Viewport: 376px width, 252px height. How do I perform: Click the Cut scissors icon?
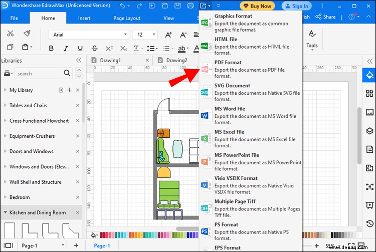point(10,34)
